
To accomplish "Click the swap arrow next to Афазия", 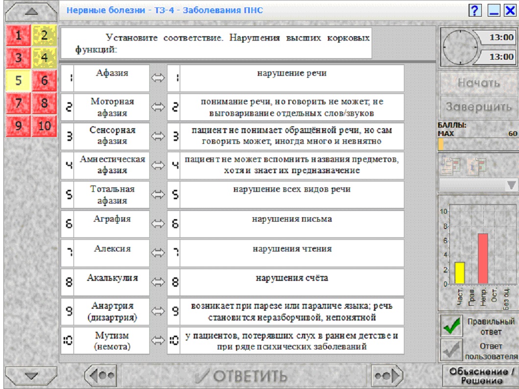I will pos(158,78).
